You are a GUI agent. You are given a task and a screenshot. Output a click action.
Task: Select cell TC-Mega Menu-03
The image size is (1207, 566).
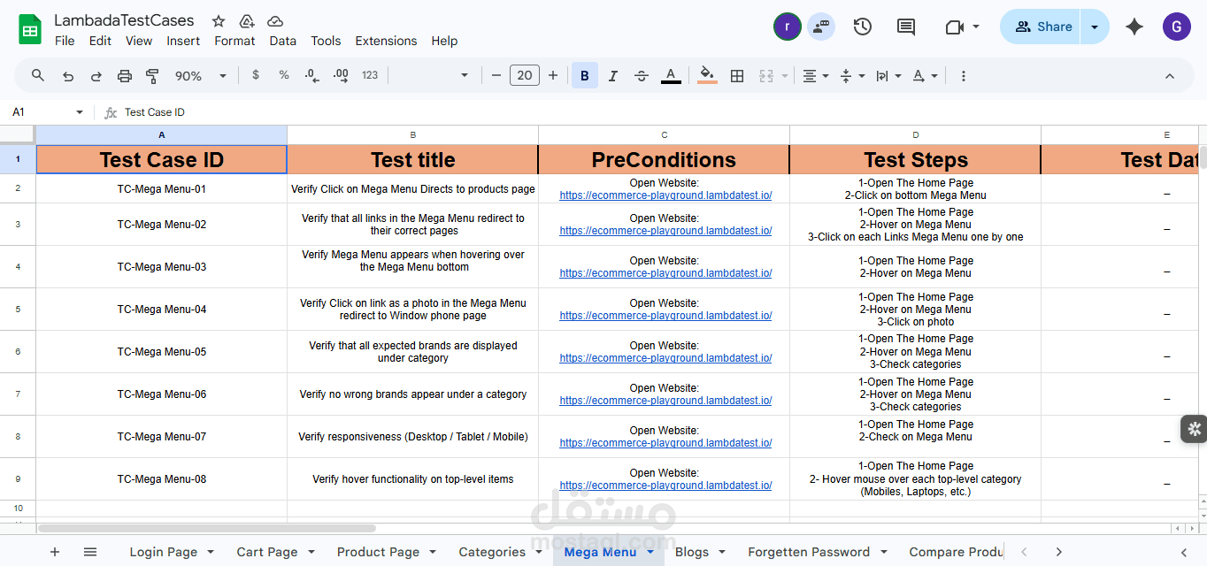[162, 267]
